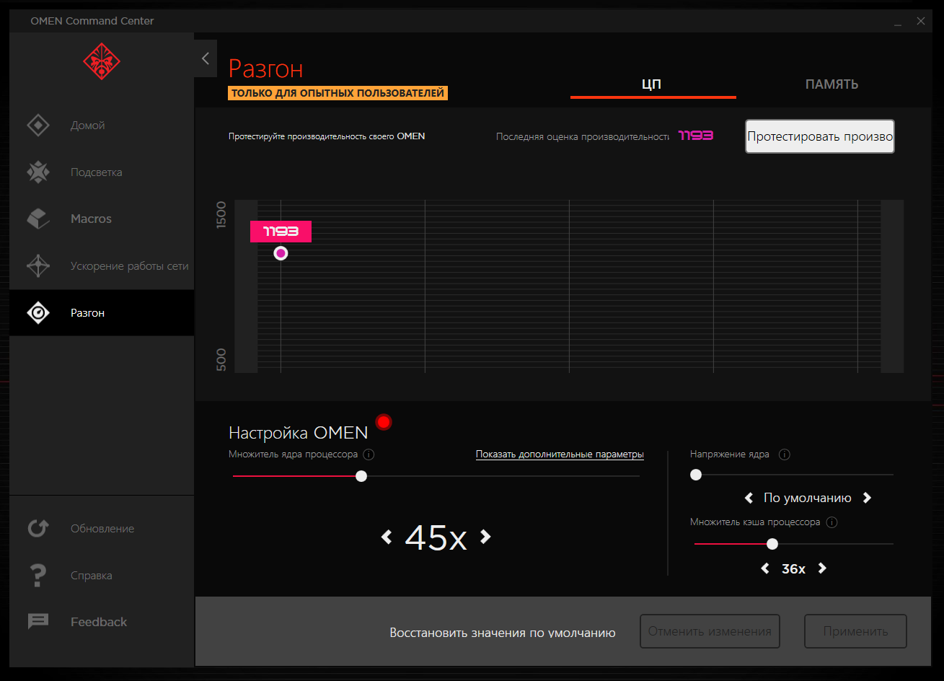Decrease the 36x cache multiplier with left arrow
Viewport: 944px width, 681px height.
point(765,568)
